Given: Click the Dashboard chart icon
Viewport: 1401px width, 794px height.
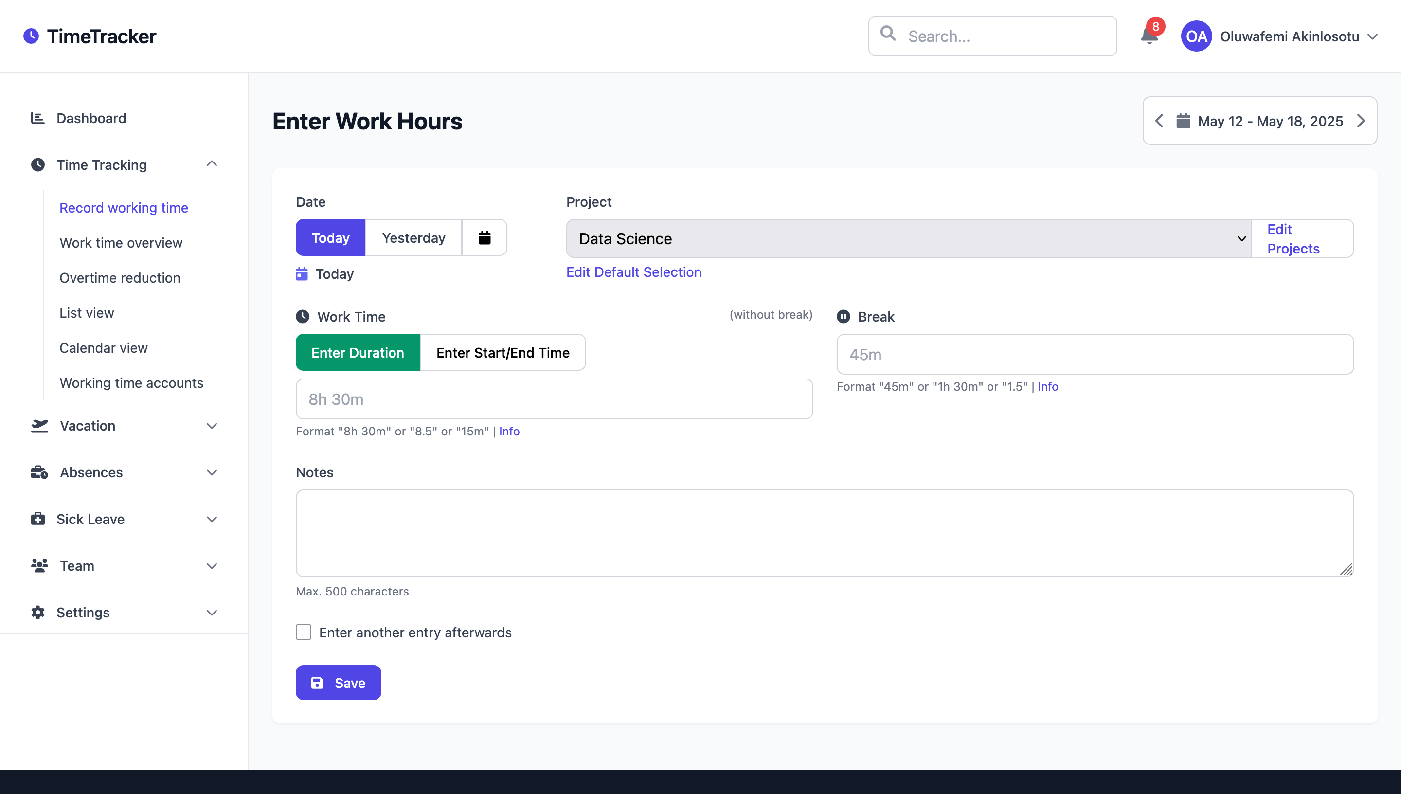Looking at the screenshot, I should point(37,118).
